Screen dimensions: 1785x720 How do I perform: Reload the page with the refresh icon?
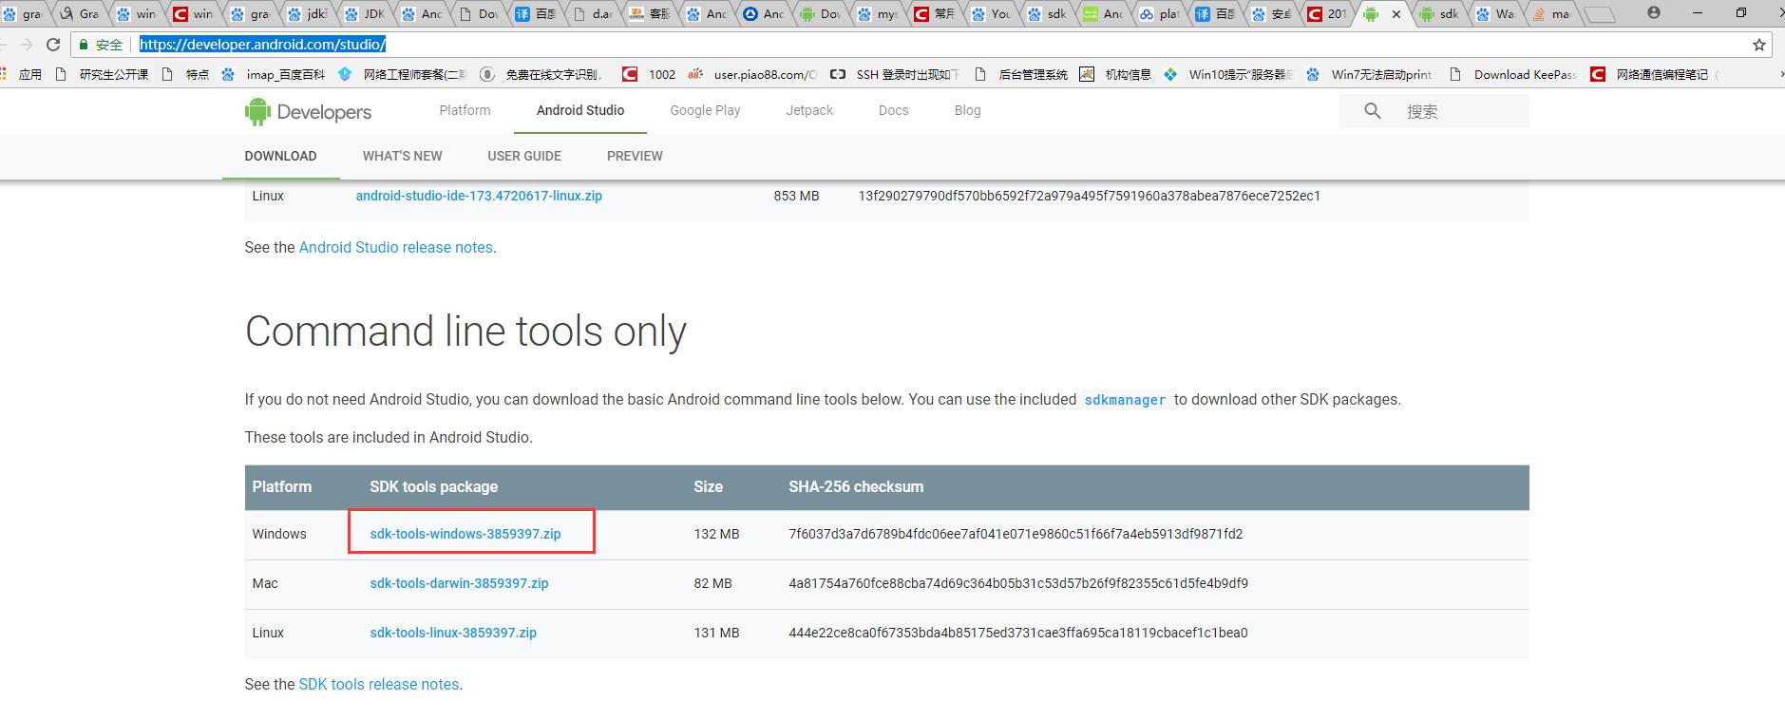click(53, 45)
